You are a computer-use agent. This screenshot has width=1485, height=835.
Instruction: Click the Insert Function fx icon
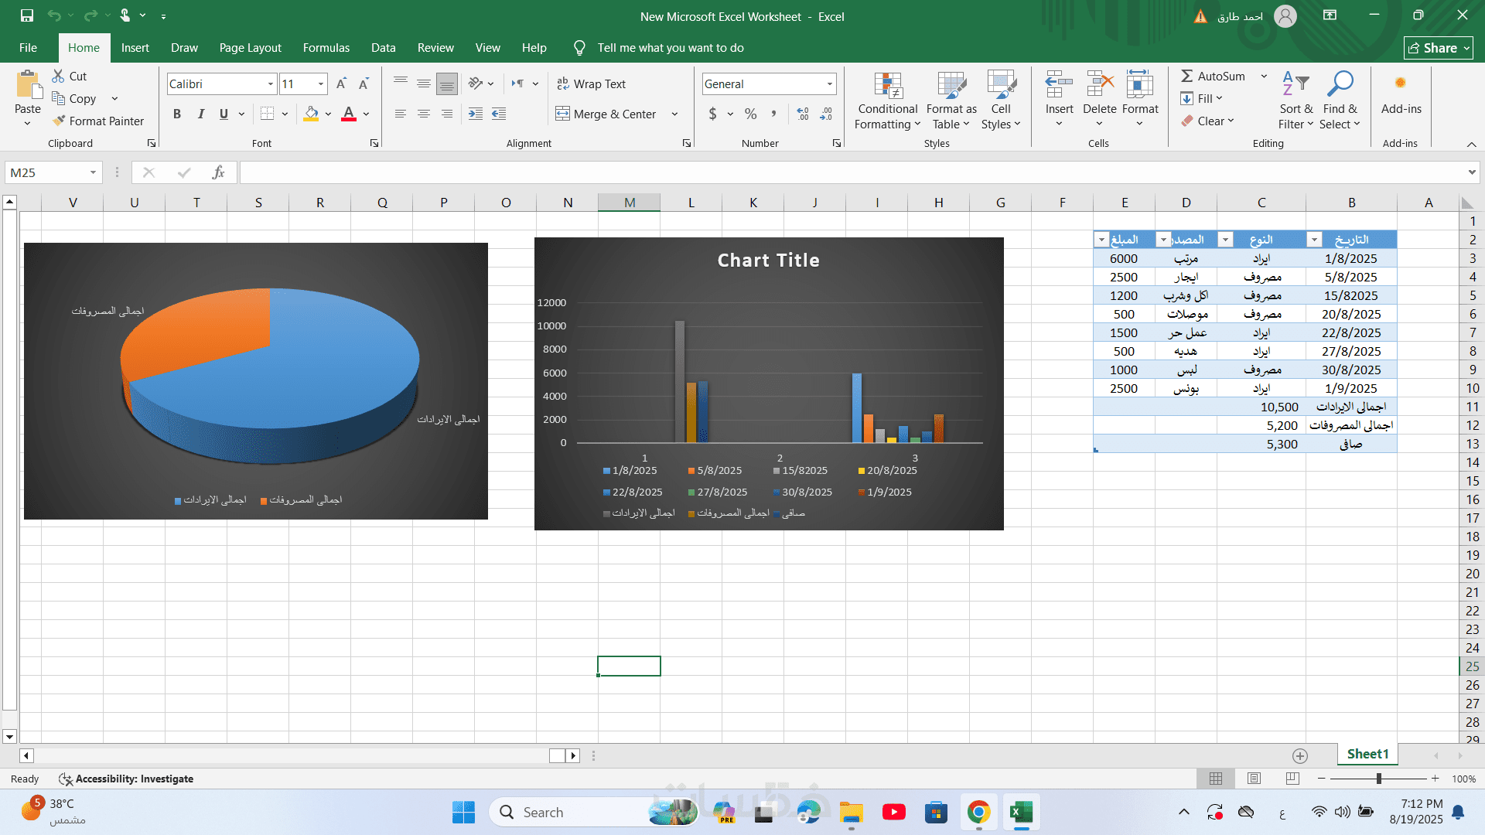(218, 172)
